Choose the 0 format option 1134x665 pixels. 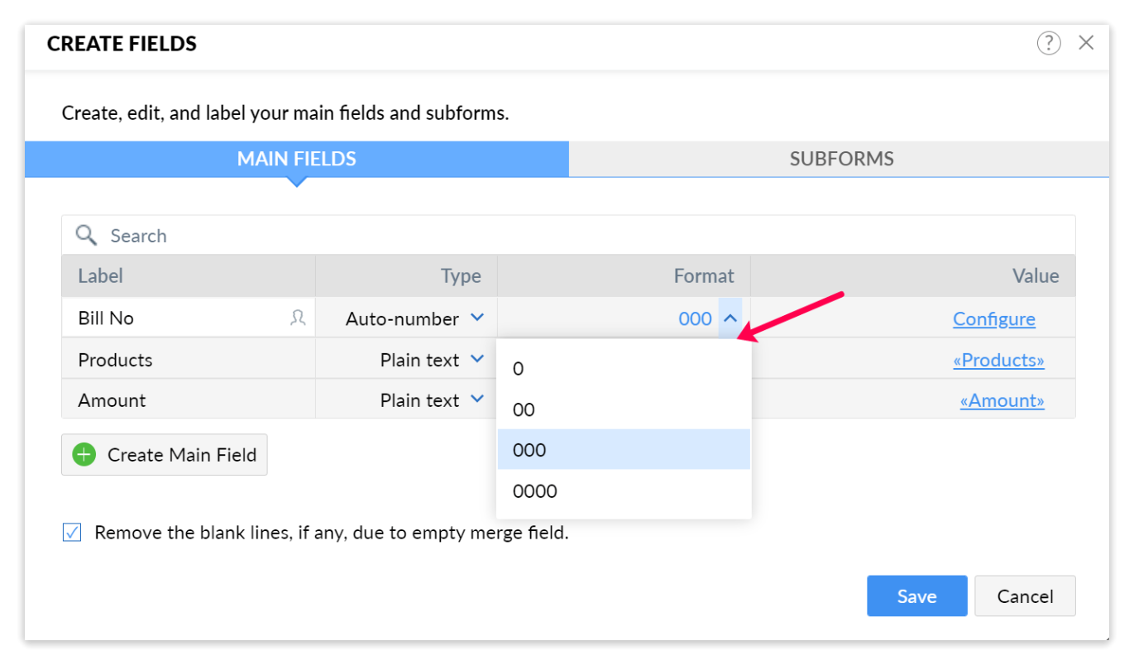click(519, 369)
